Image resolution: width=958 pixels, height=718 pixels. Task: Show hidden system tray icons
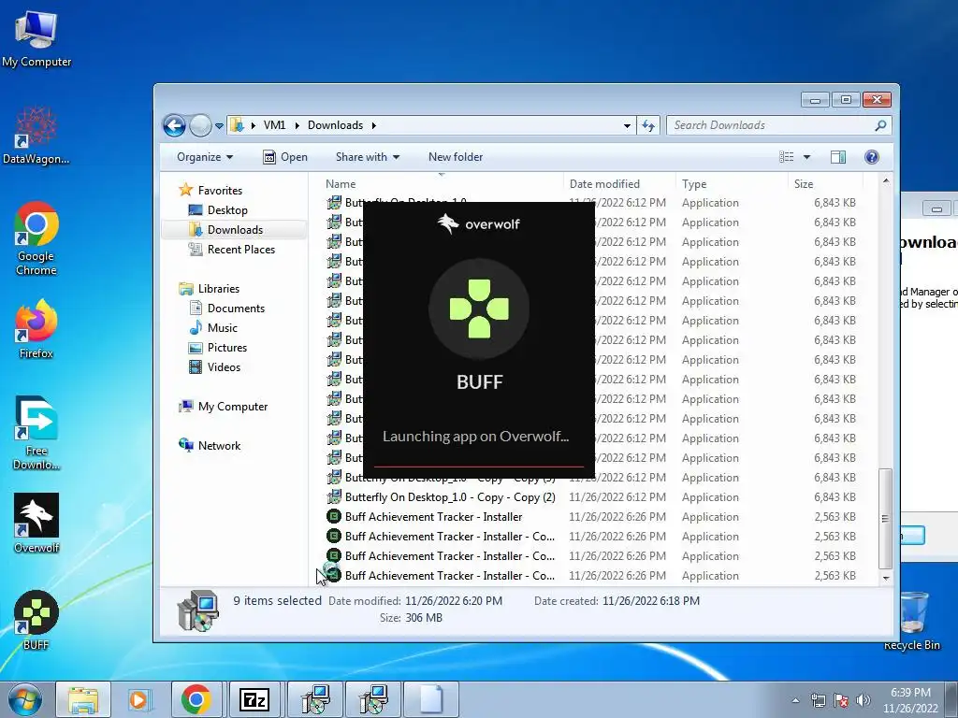[795, 700]
